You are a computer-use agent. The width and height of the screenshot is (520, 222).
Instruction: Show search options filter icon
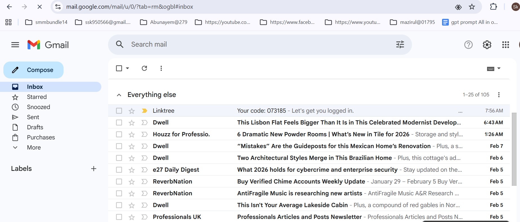[x=400, y=44]
